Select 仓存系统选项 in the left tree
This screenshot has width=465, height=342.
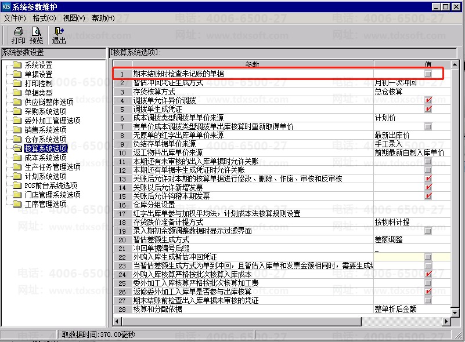45,139
